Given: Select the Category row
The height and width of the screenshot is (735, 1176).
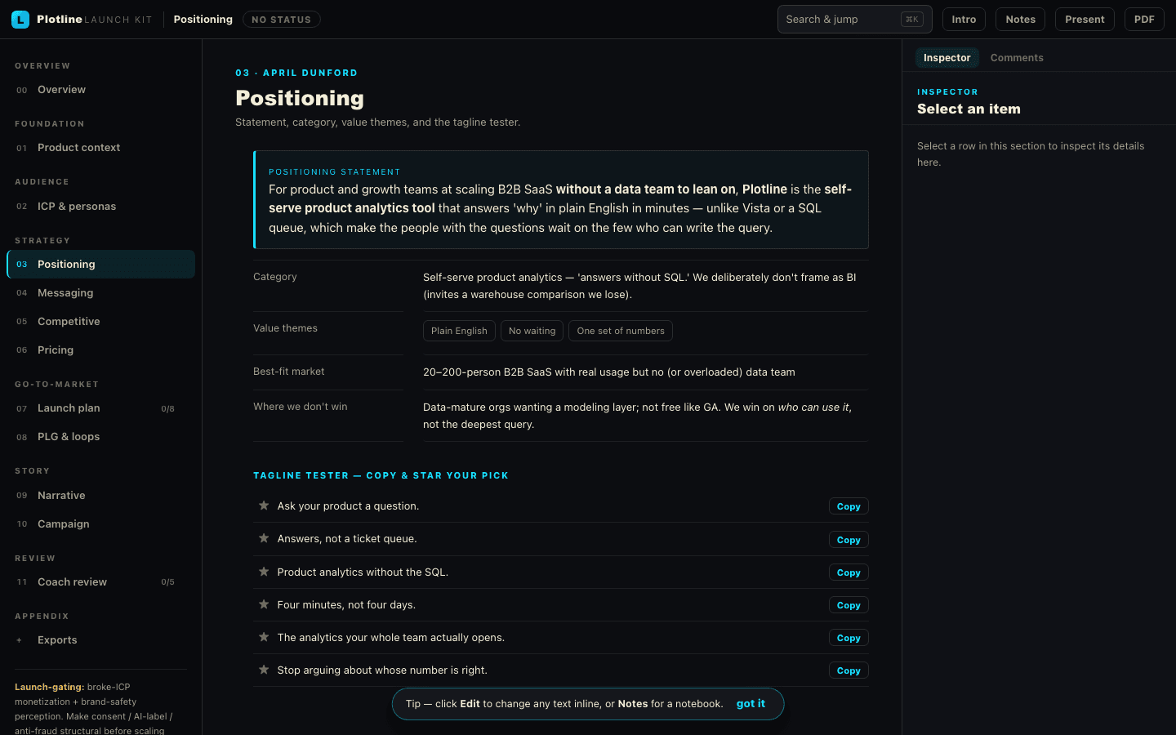Looking at the screenshot, I should [x=560, y=286].
